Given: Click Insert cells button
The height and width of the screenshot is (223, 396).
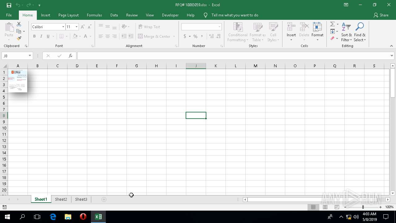Looking at the screenshot, I should 291,32.
